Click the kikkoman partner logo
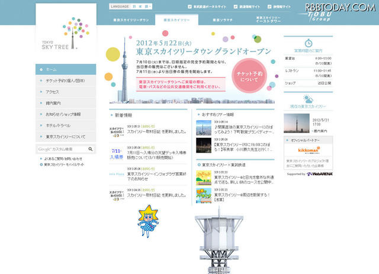The height and width of the screenshot is (274, 379). point(309,150)
